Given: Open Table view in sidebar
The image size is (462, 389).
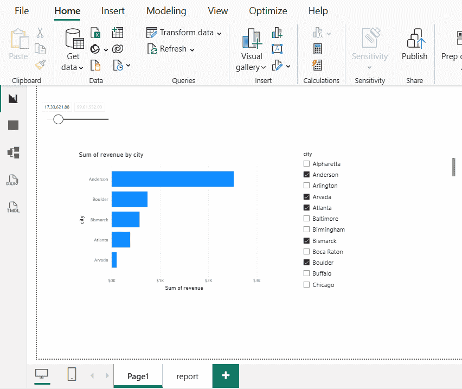Looking at the screenshot, I should [13, 125].
